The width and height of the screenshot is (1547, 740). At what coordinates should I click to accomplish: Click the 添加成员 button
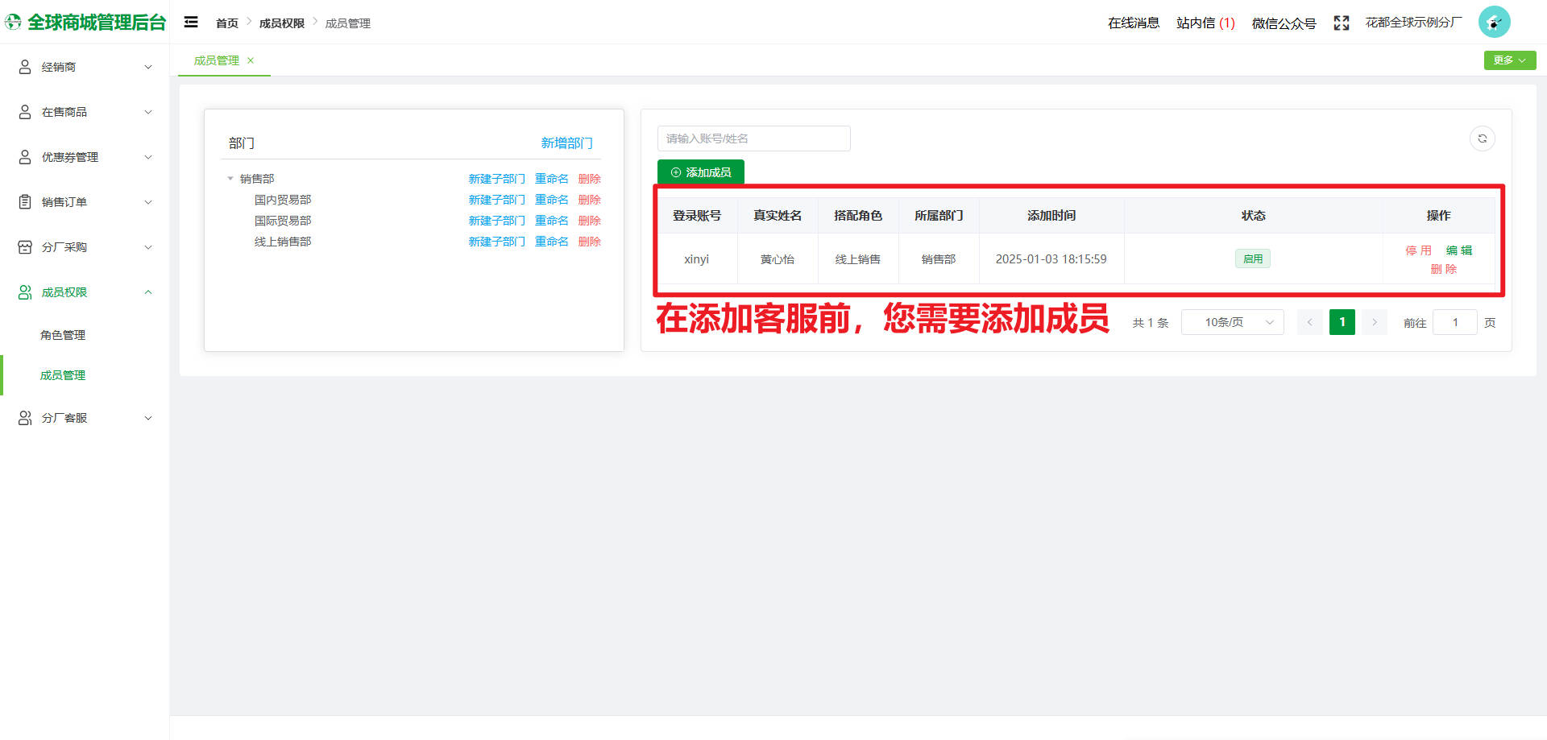700,172
